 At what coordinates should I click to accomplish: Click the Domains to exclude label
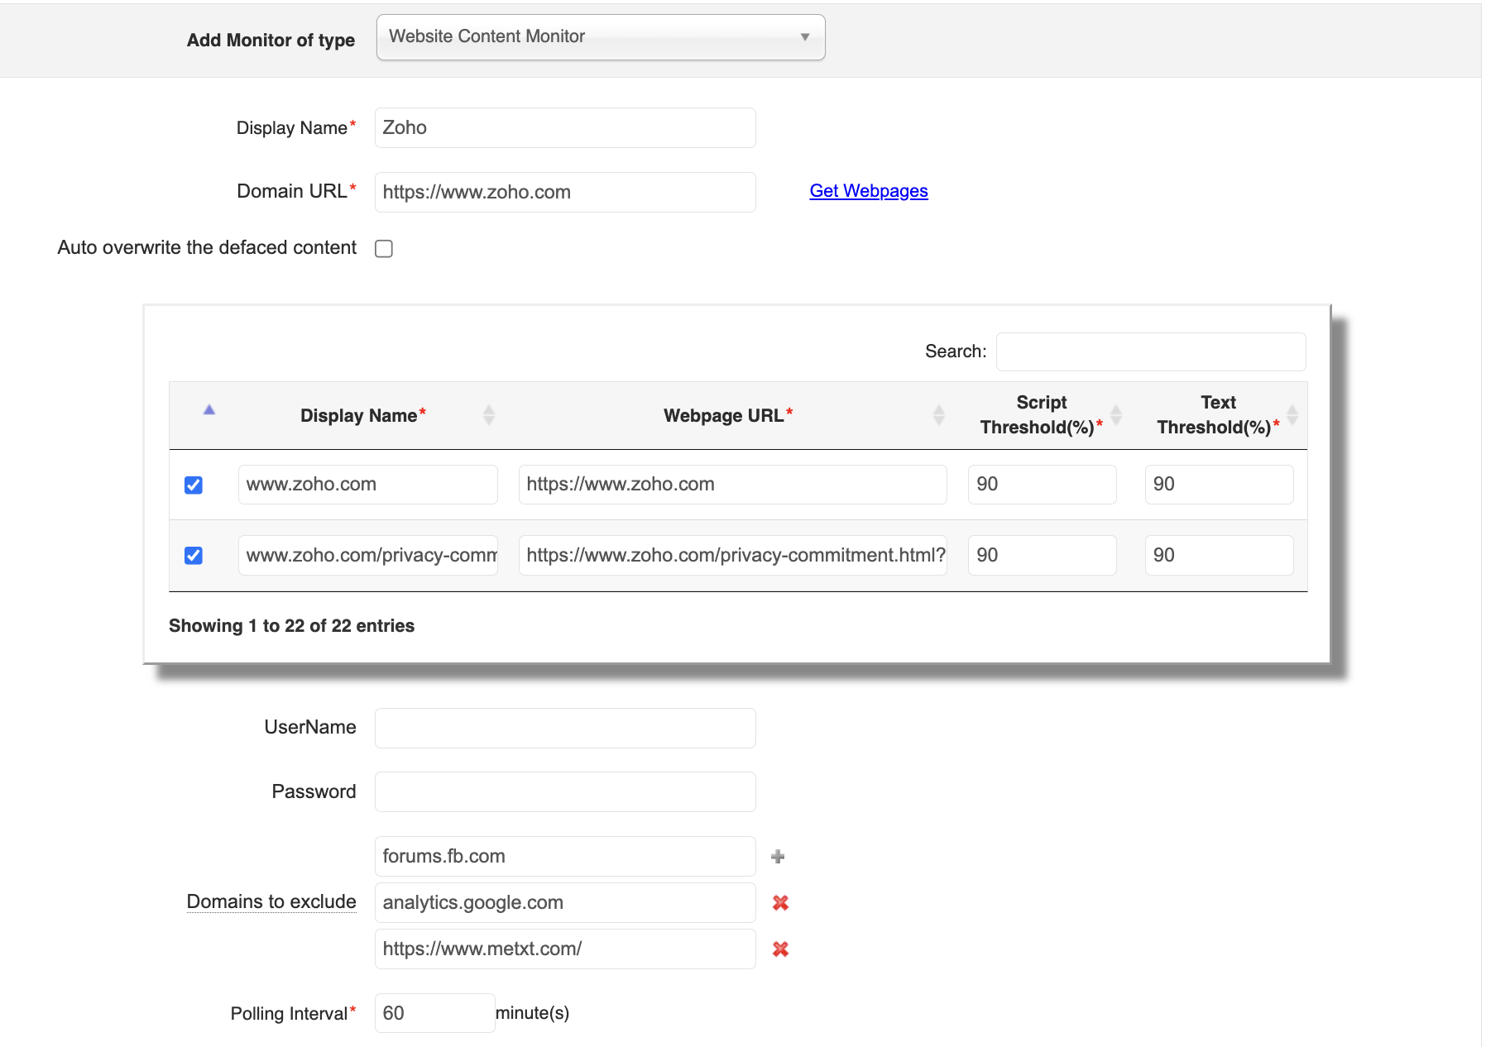[271, 901]
